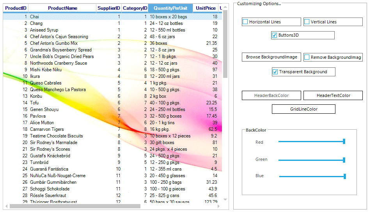Uncheck the Buttons3D option
The width and height of the screenshot is (369, 213).
pyautogui.click(x=275, y=35)
